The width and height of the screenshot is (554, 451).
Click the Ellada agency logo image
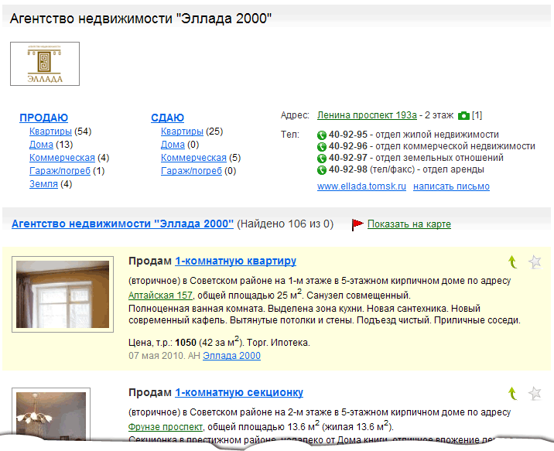click(46, 63)
